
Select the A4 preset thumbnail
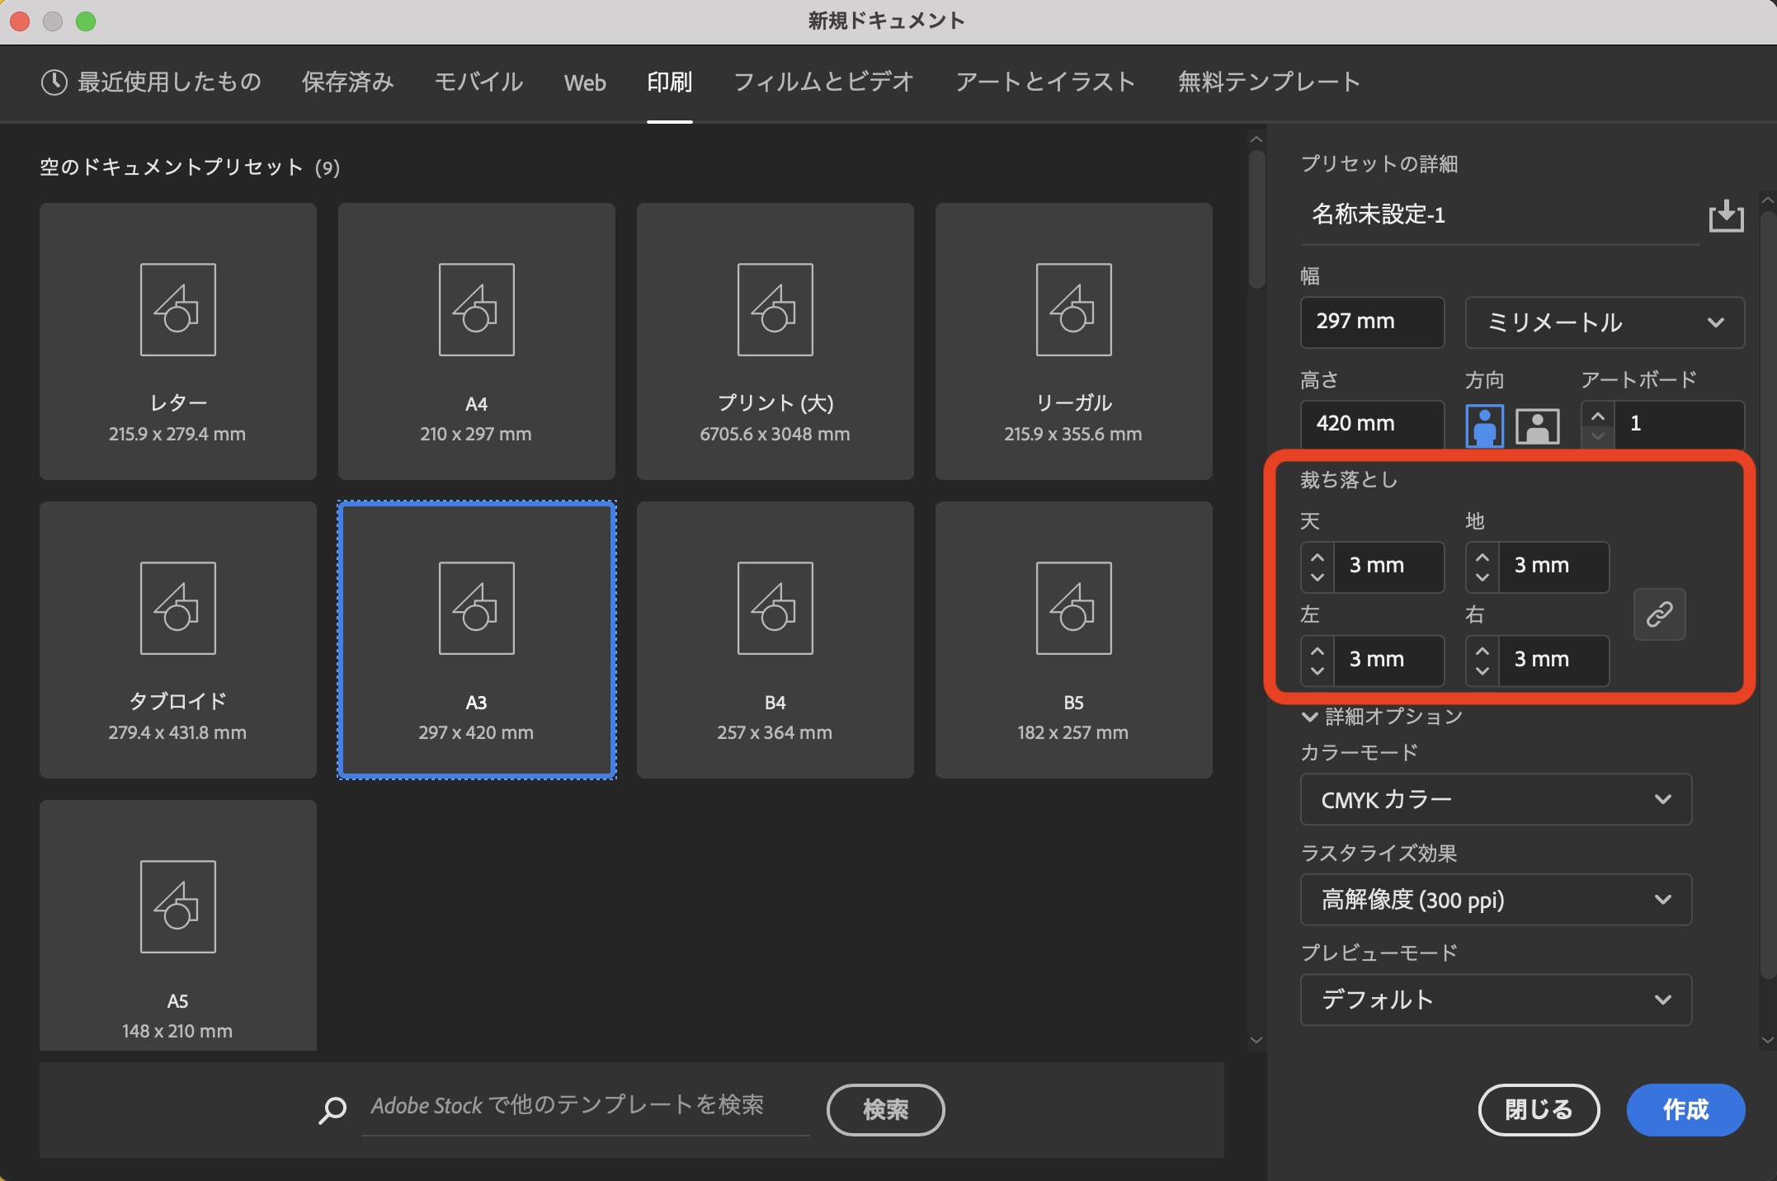pos(476,341)
